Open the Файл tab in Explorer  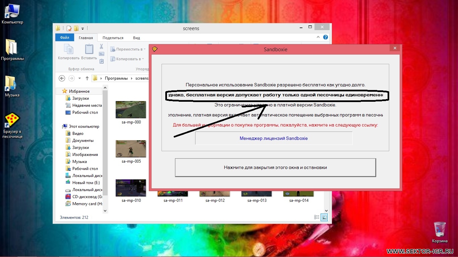(x=65, y=38)
